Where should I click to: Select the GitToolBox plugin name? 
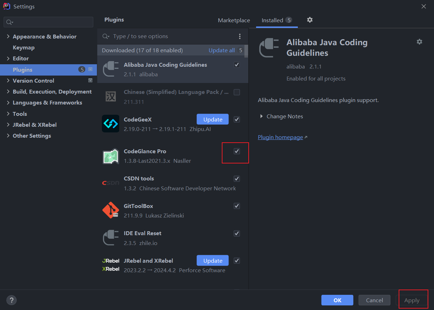(138, 206)
